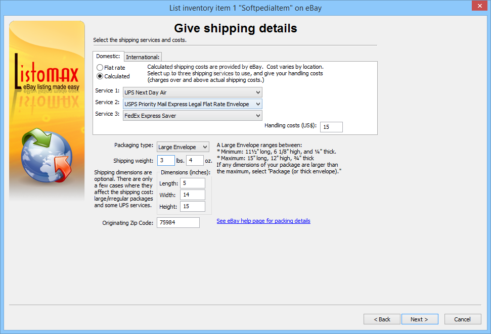Click the Length dimension field

click(193, 183)
